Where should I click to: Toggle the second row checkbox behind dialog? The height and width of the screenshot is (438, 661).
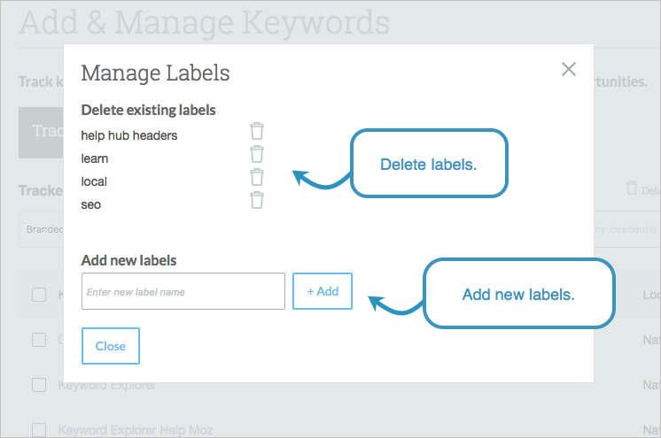point(39,340)
